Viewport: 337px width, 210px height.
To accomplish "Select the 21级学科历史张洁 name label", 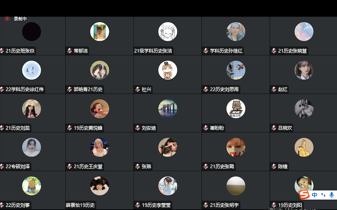I will coord(153,51).
